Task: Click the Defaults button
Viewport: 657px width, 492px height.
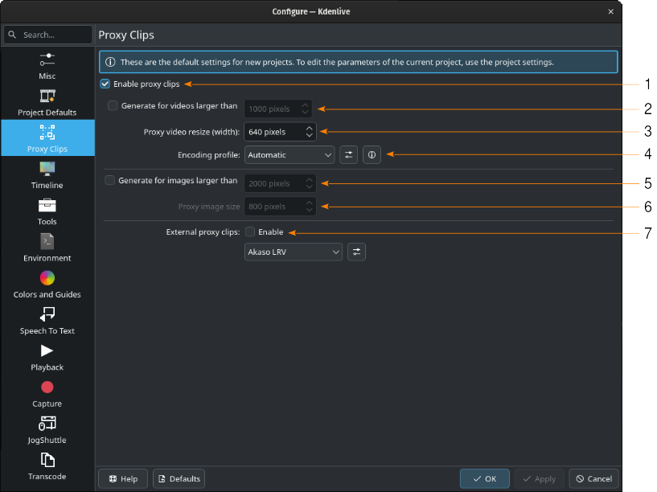Action: click(179, 478)
